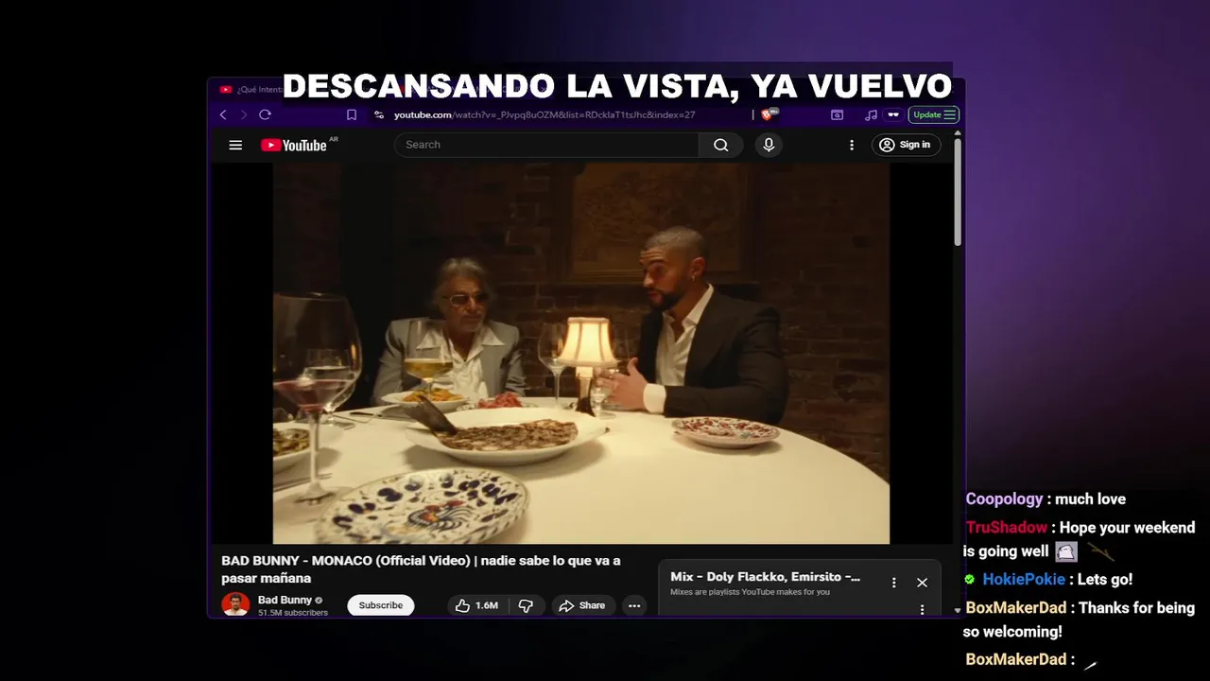
Task: Click BoxMakerDad 'Thanks for being' message
Action: click(x=1079, y=620)
